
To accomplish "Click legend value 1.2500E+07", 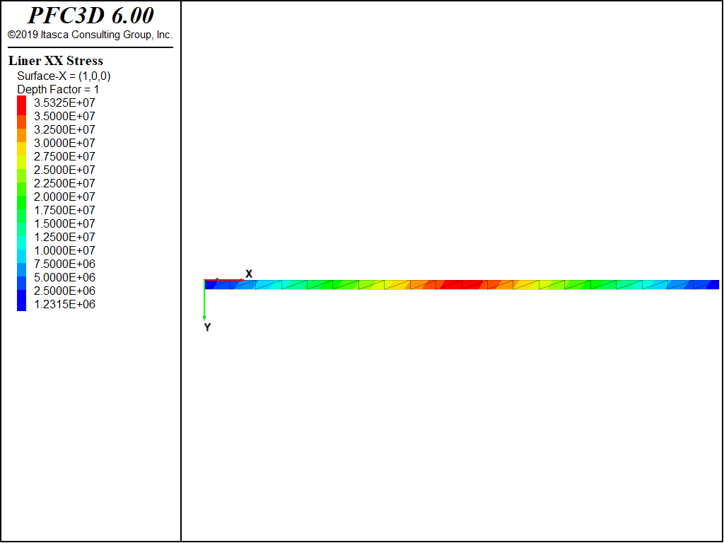I will pyautogui.click(x=64, y=237).
